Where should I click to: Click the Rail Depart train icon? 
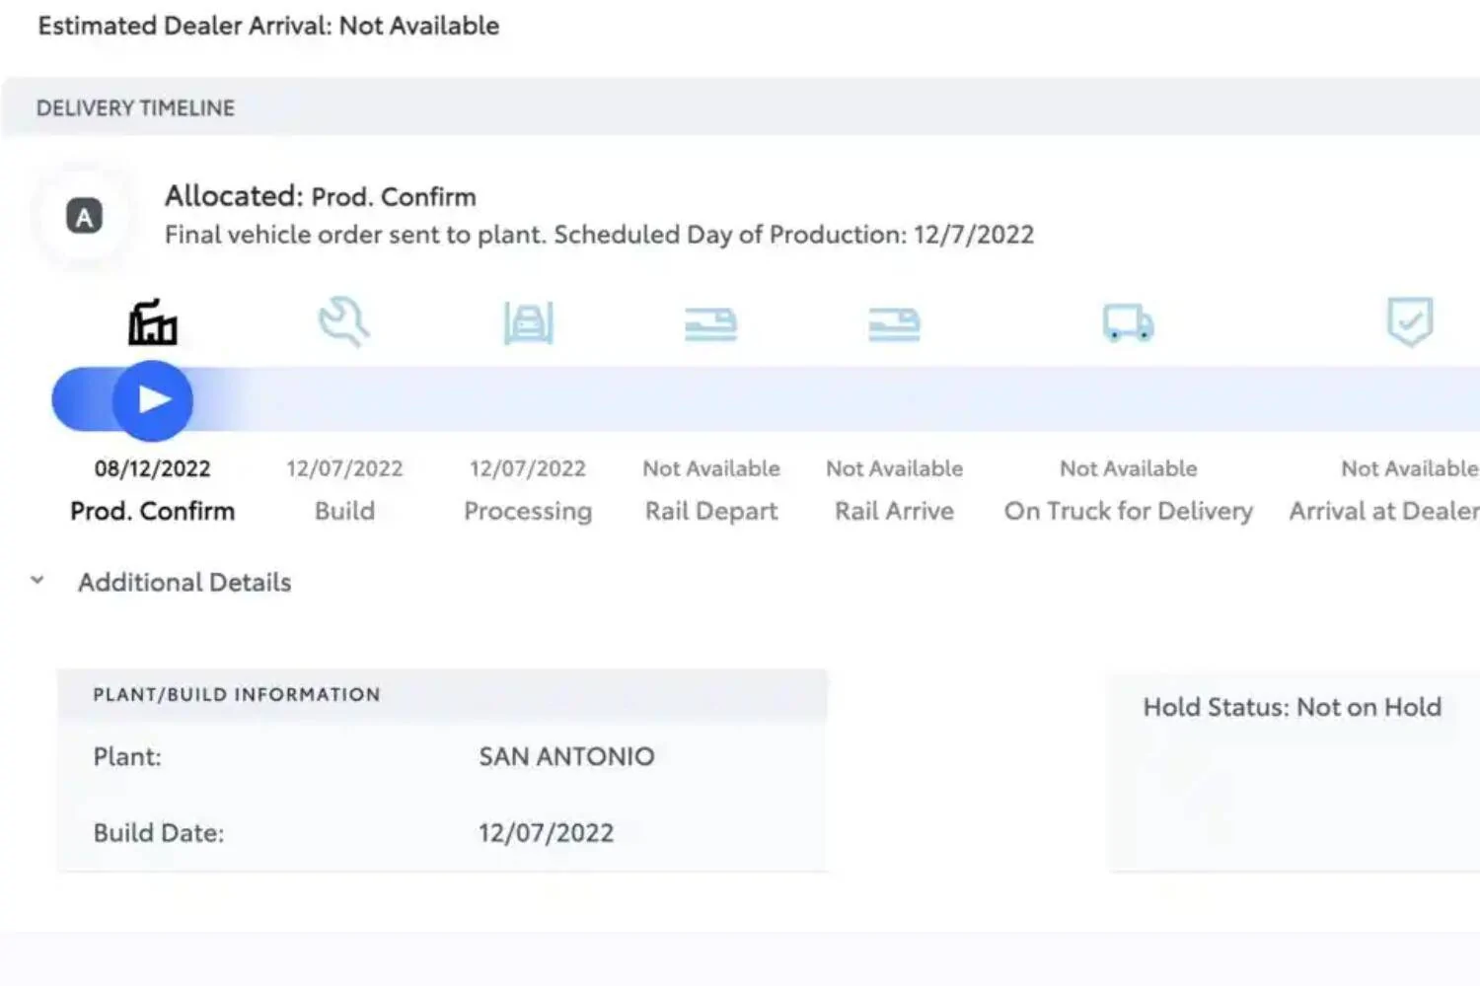pos(710,323)
